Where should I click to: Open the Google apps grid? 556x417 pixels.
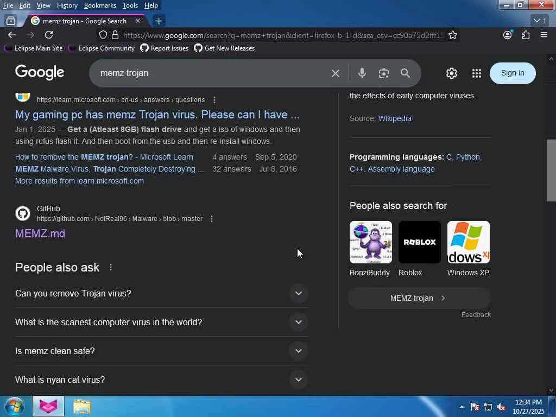[477, 73]
